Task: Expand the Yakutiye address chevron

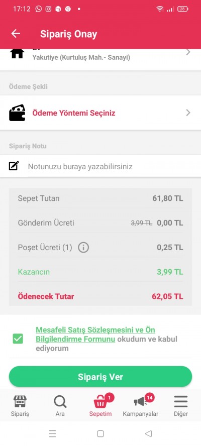Action: 188,52
